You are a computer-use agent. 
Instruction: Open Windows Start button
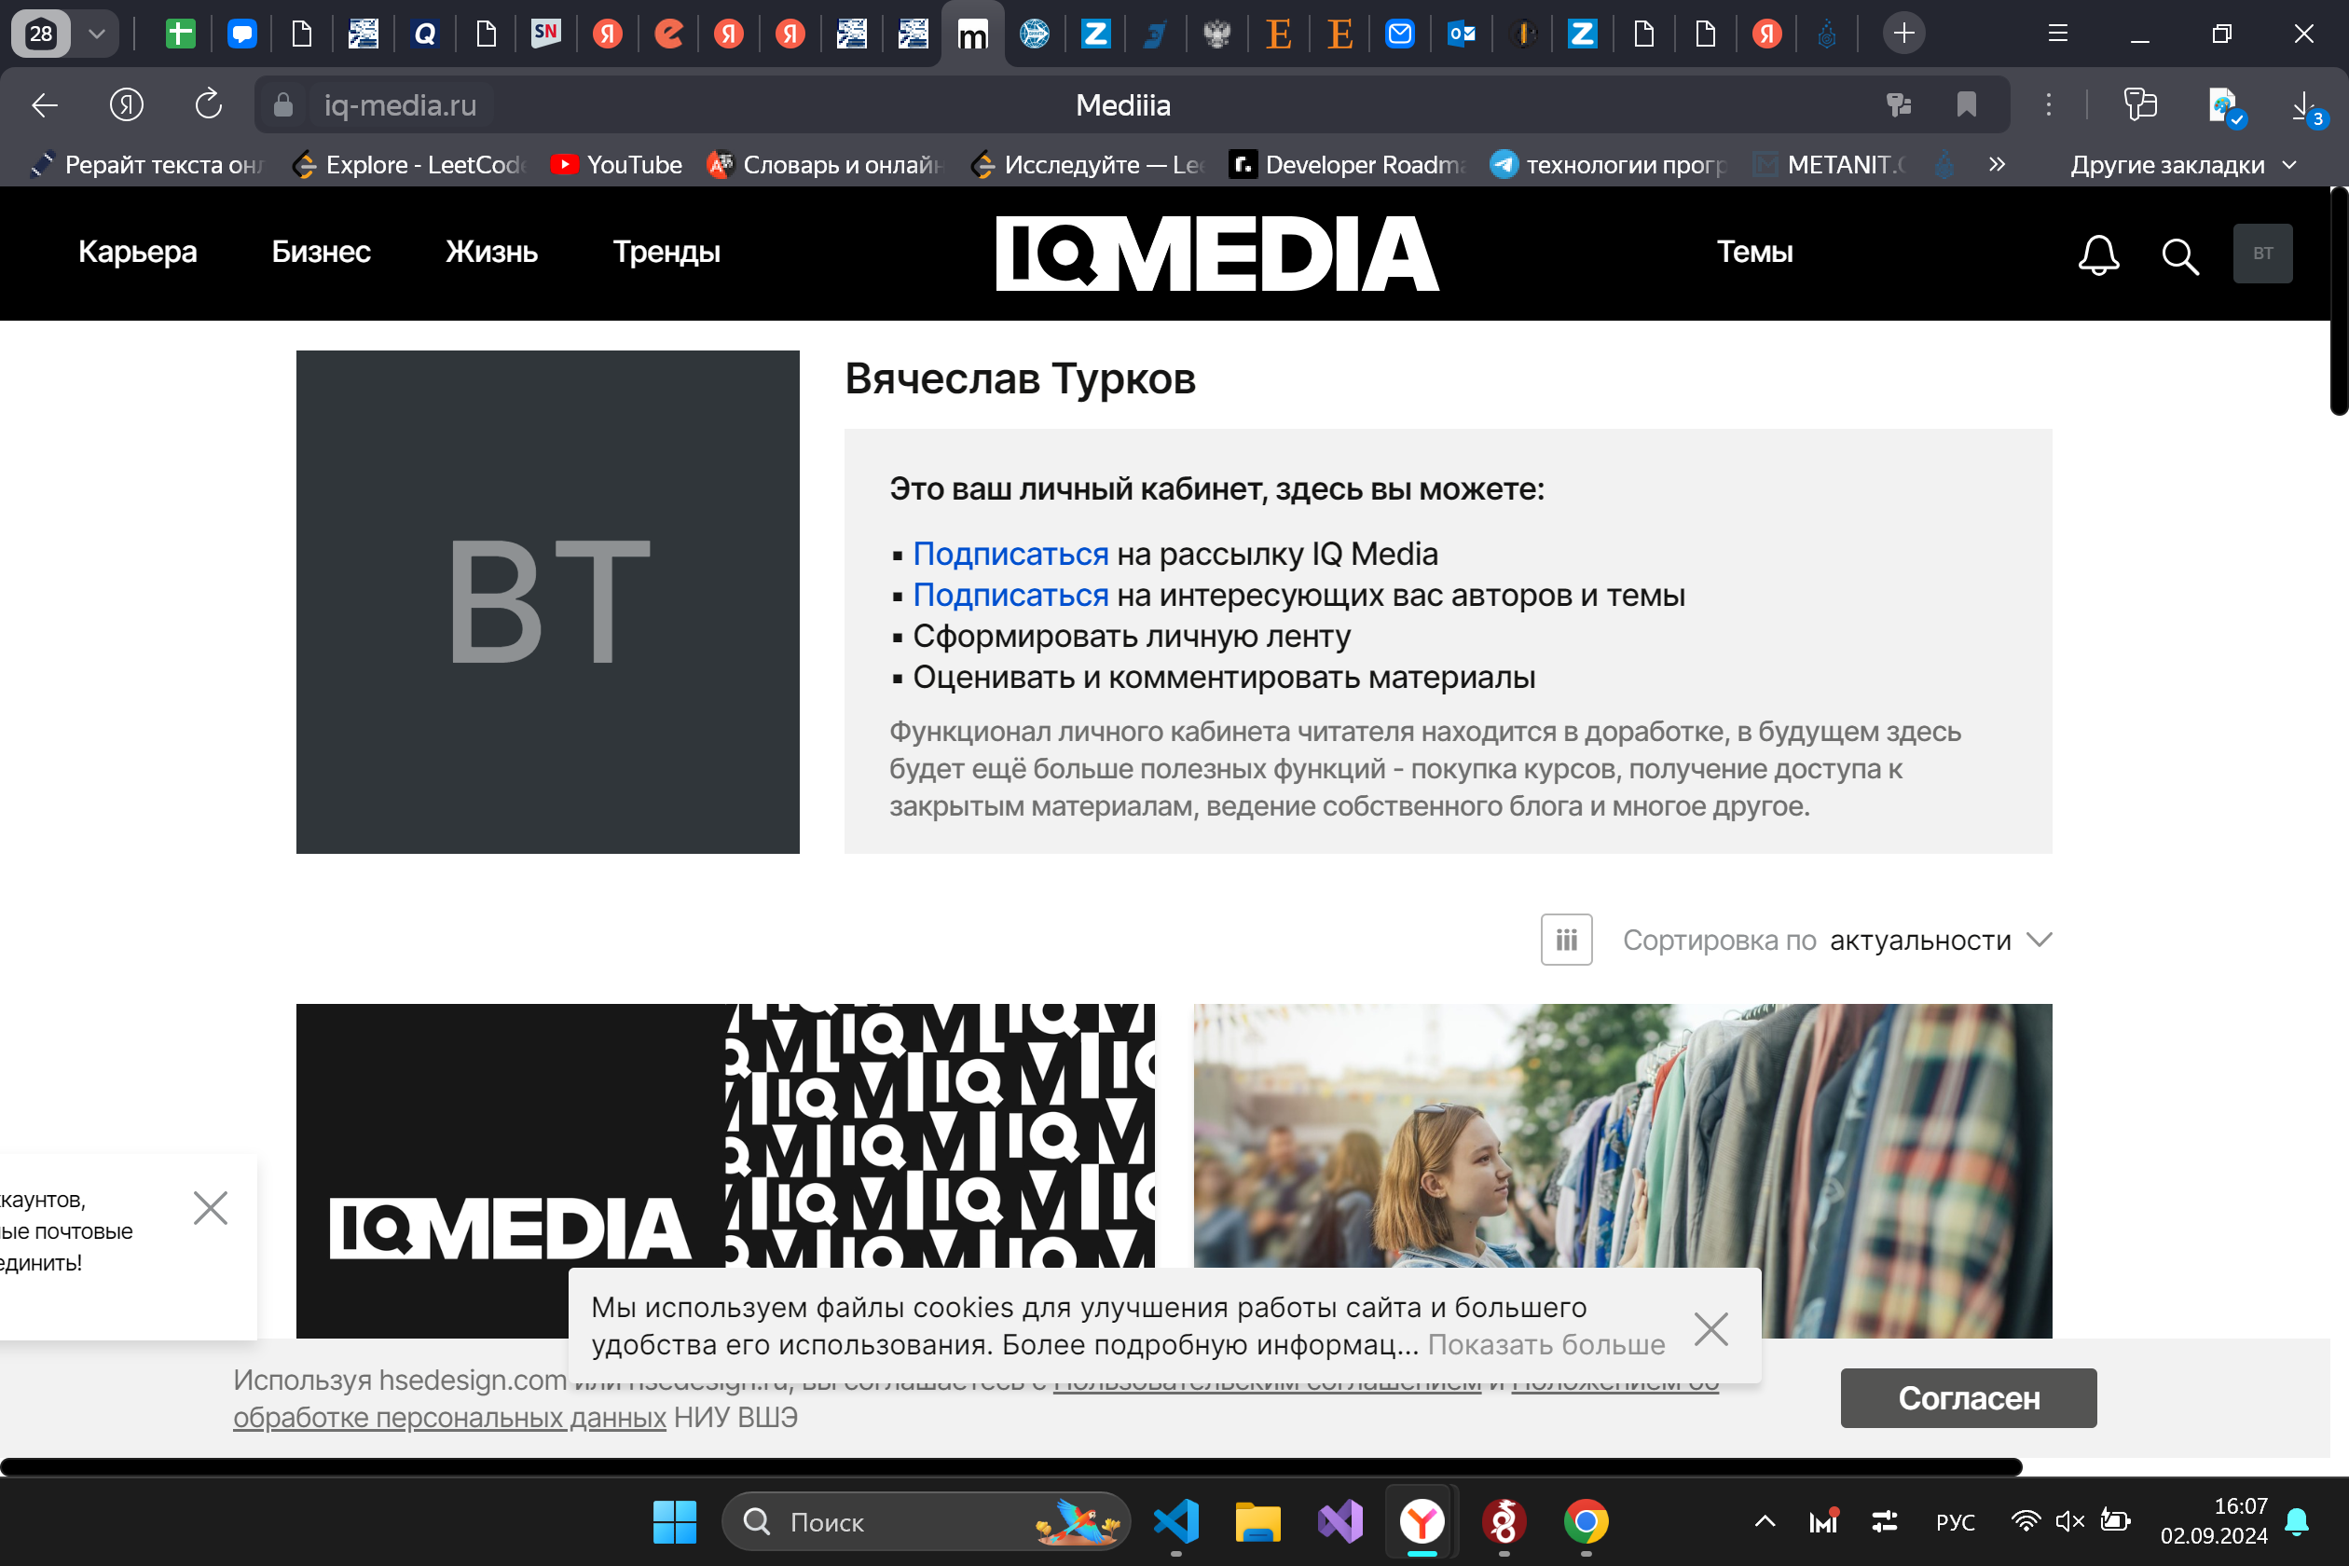click(674, 1522)
